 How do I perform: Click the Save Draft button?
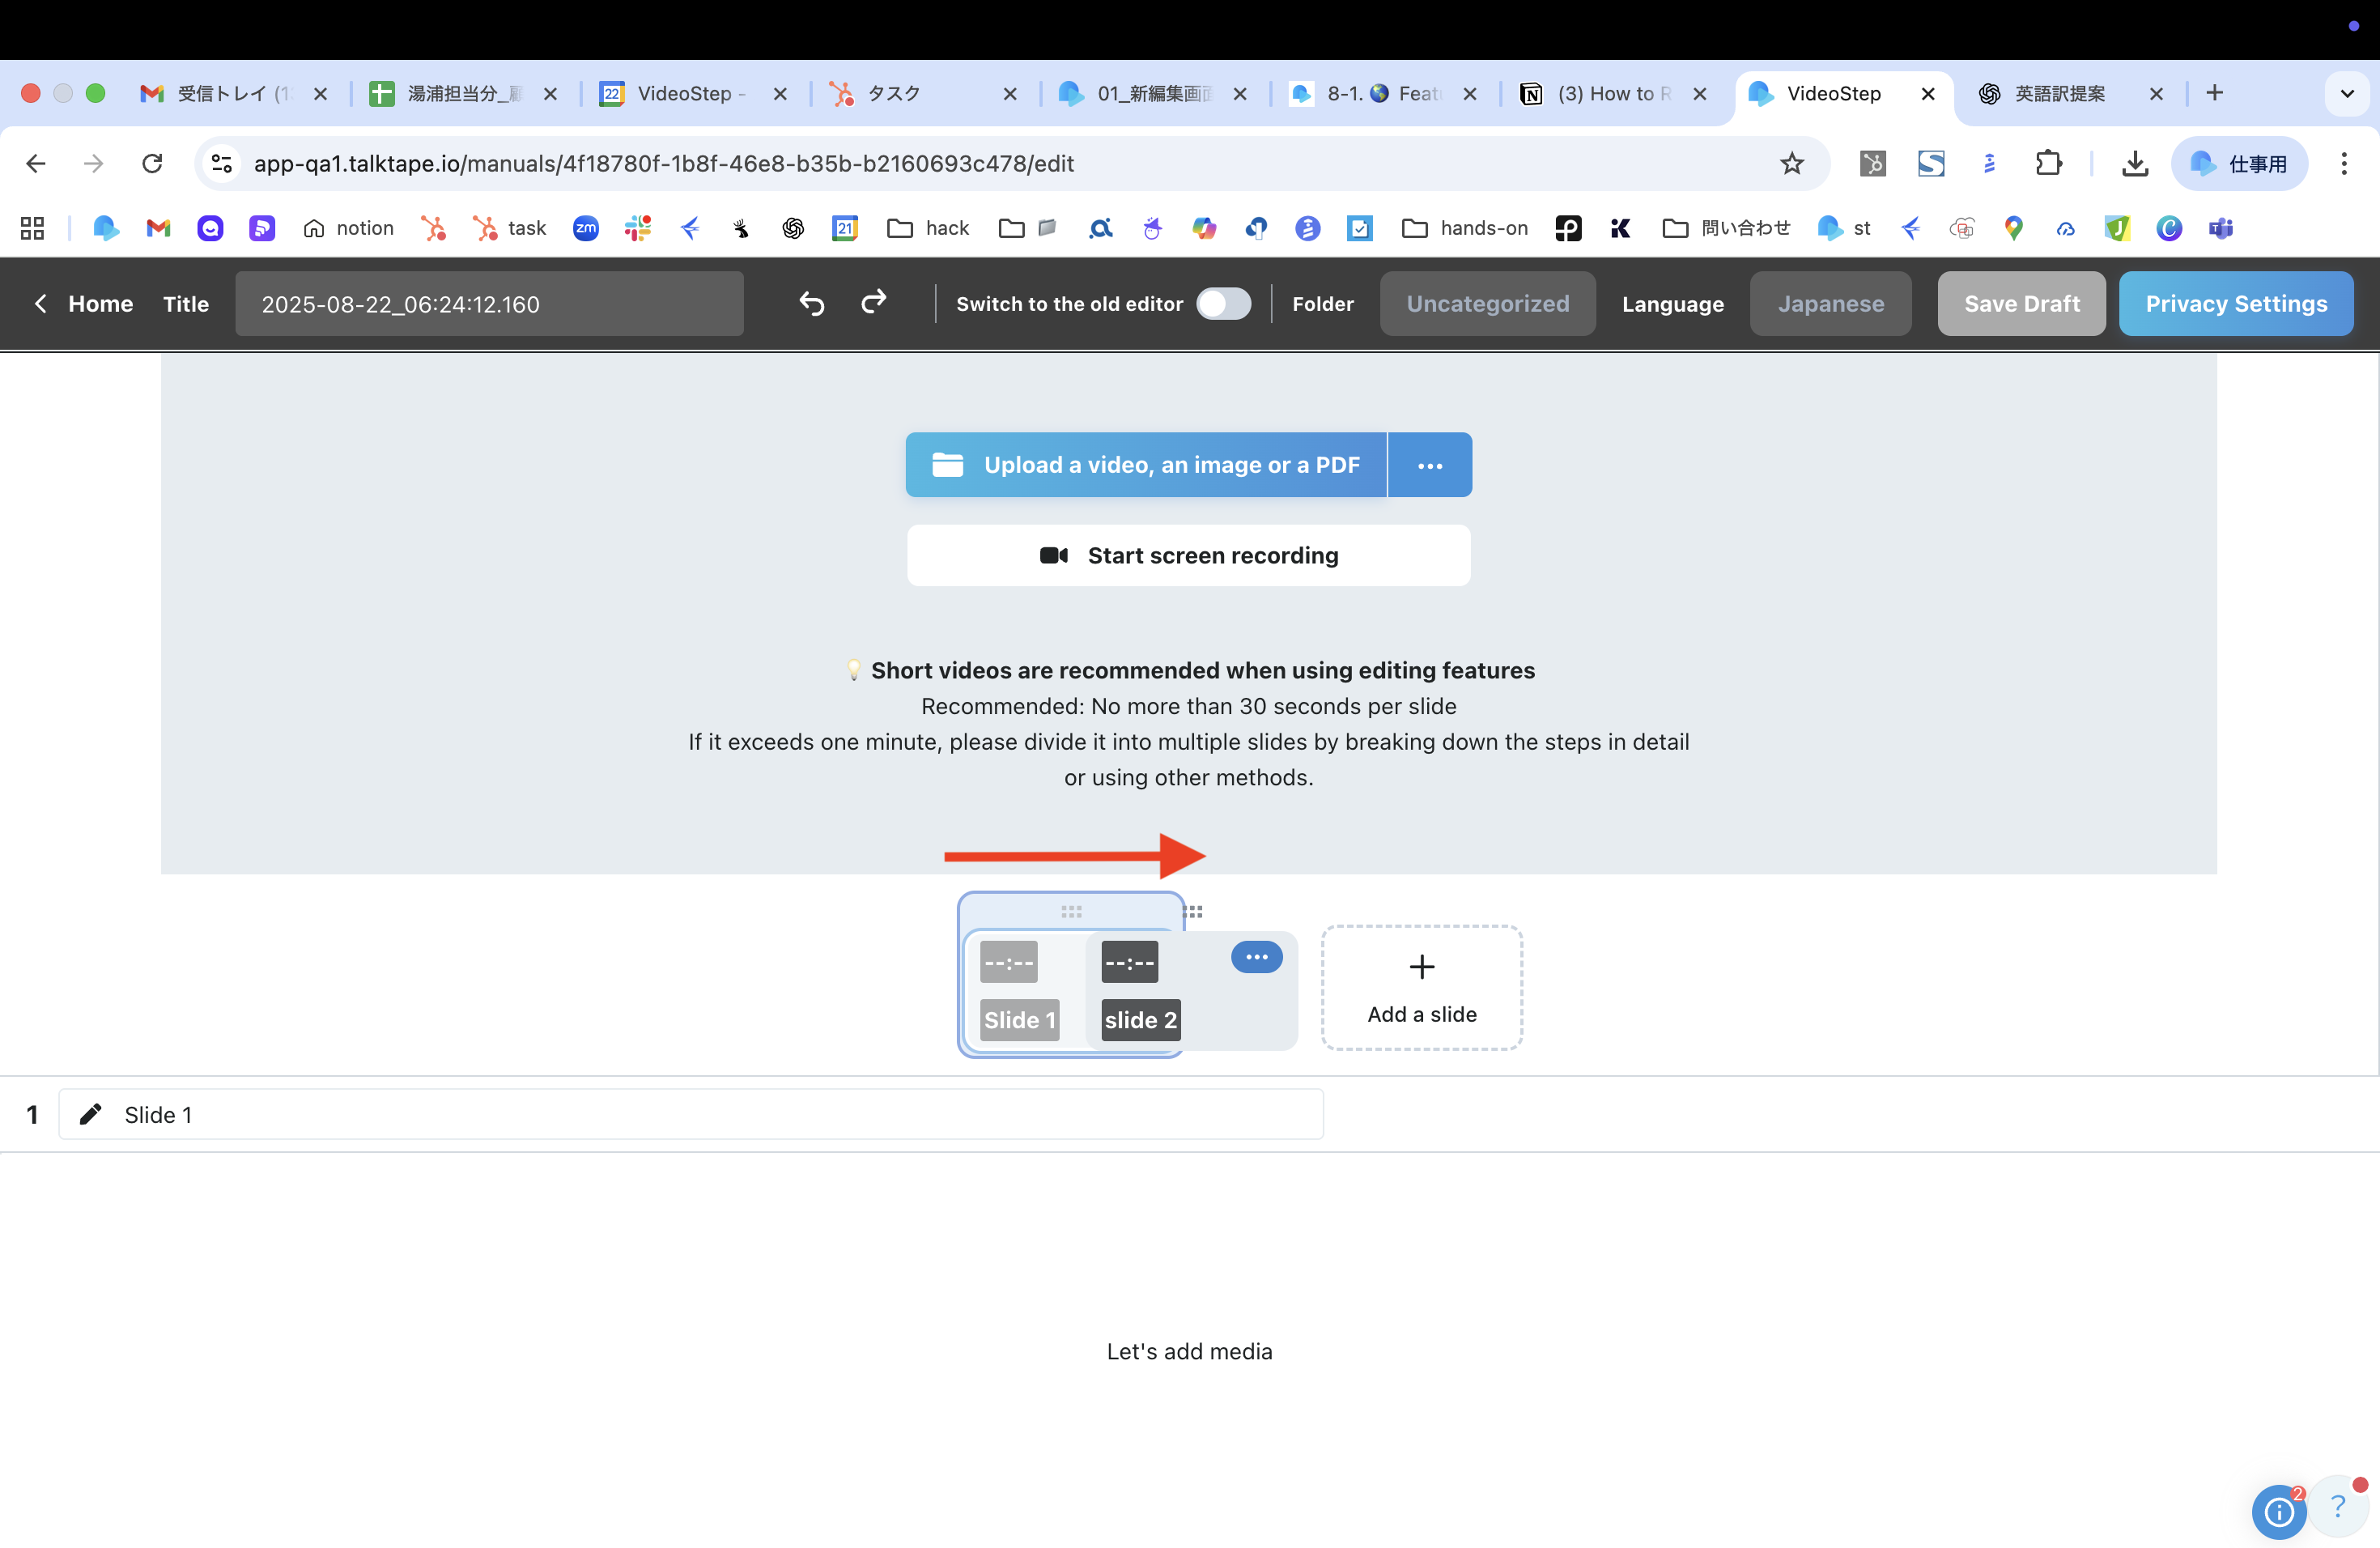pyautogui.click(x=2021, y=304)
